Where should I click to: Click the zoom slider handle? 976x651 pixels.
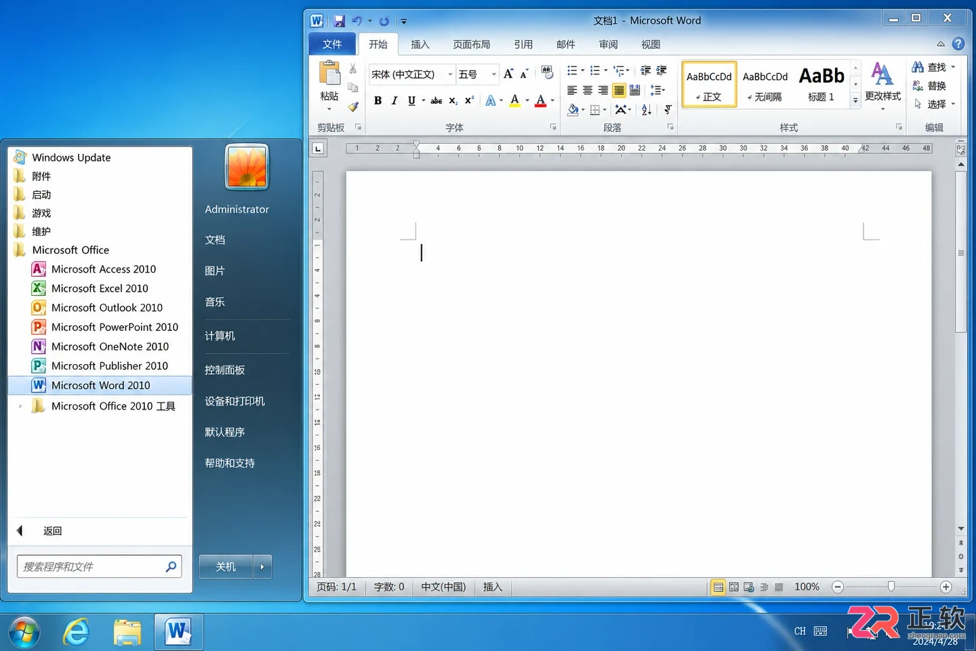[x=891, y=587]
